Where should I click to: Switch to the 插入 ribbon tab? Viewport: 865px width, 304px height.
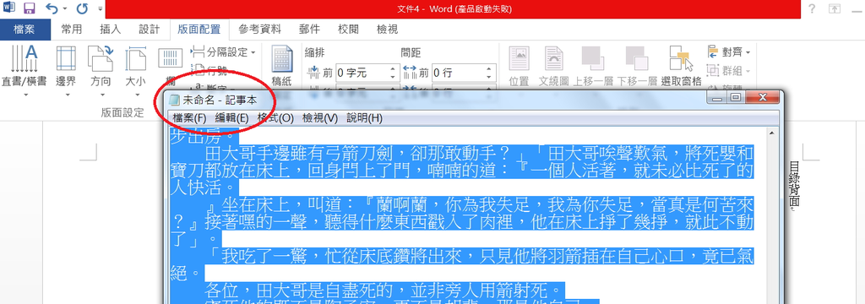coord(111,30)
